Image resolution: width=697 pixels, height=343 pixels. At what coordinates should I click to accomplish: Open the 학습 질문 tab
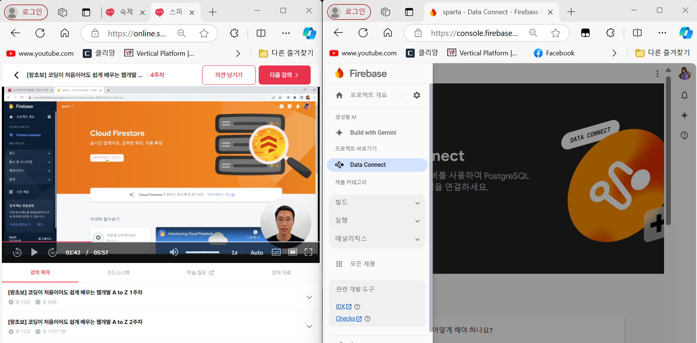pyautogui.click(x=200, y=273)
